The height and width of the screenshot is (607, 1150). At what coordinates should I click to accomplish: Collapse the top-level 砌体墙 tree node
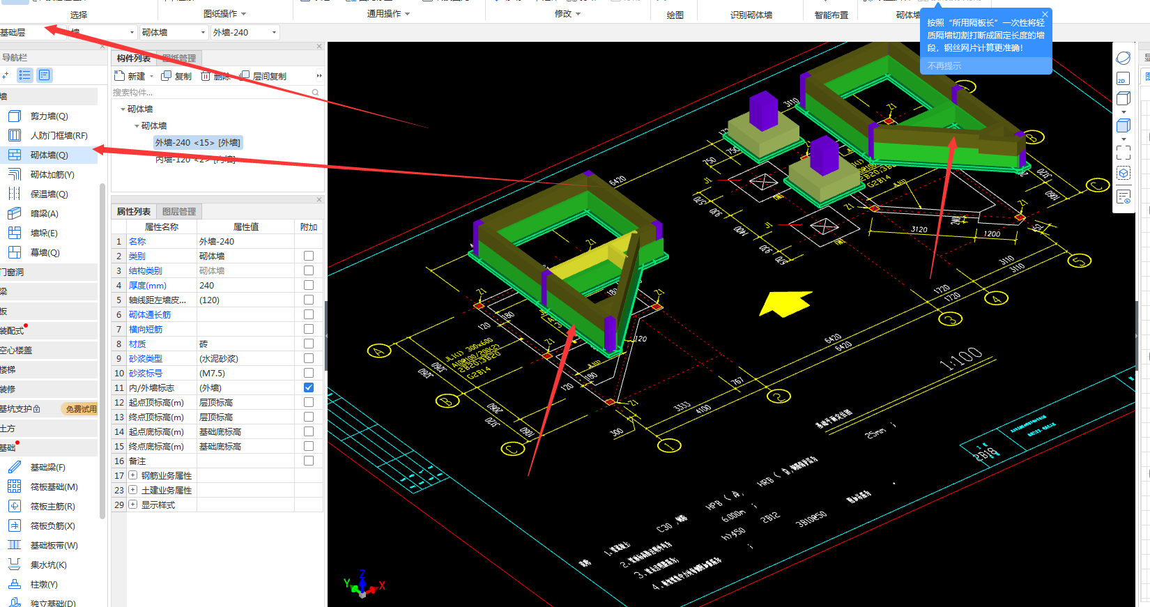tap(123, 109)
